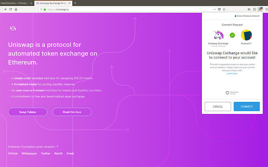This screenshot has width=268, height=167.
Task: Cancel the connect request
Action: tap(218, 106)
